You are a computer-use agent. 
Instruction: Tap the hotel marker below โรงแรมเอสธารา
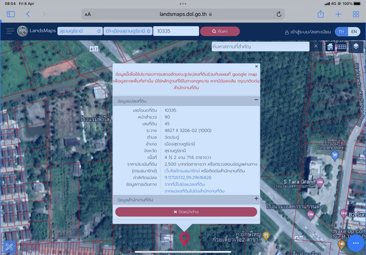pyautogui.click(x=310, y=215)
